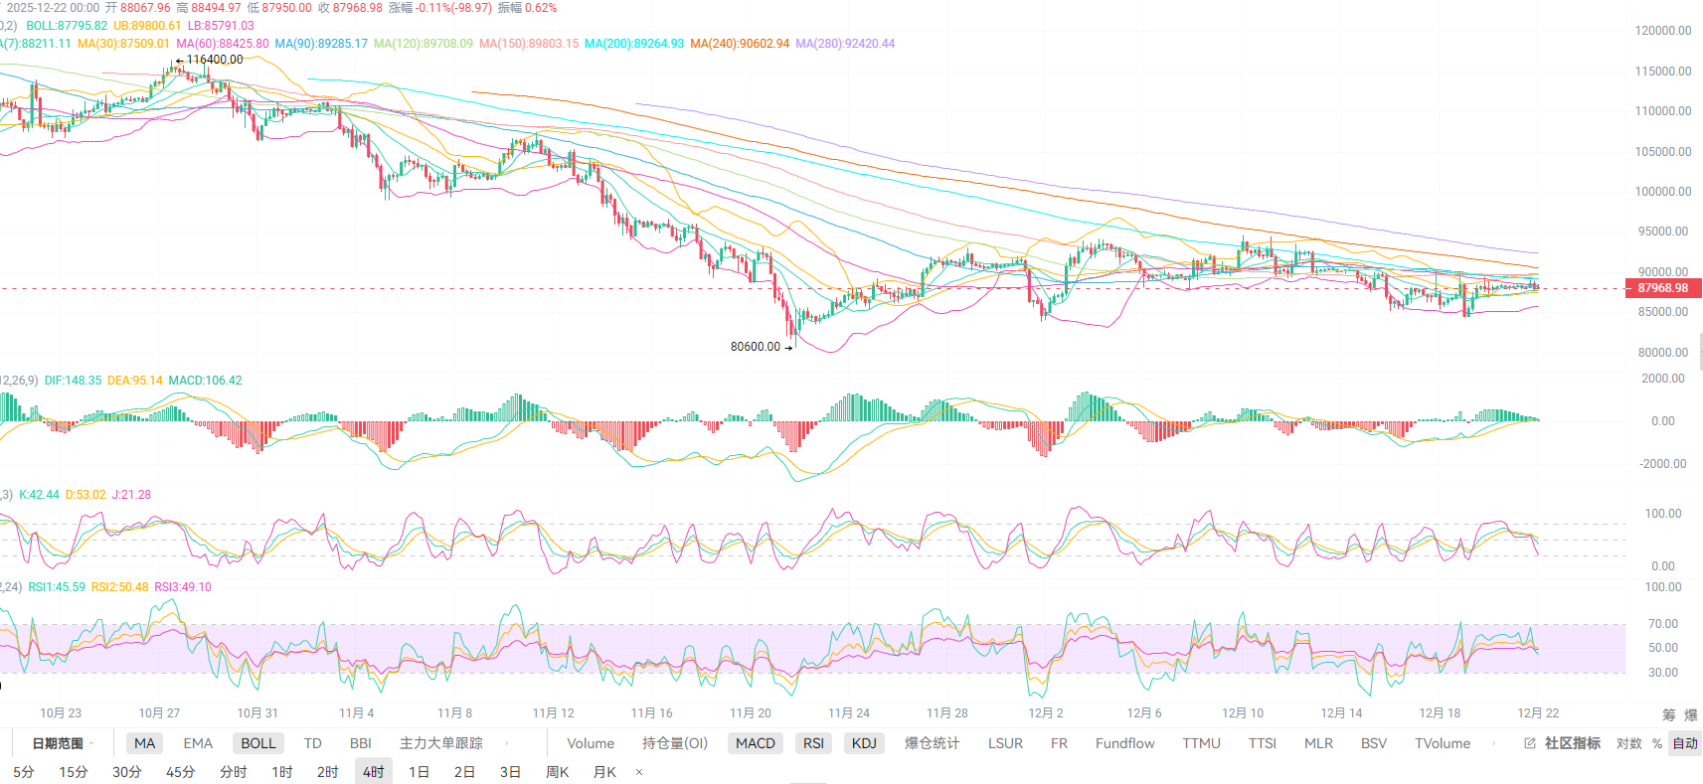Screen dimensions: 1703x784
Task: Turn off the MACD sub-indicator
Action: click(x=755, y=743)
